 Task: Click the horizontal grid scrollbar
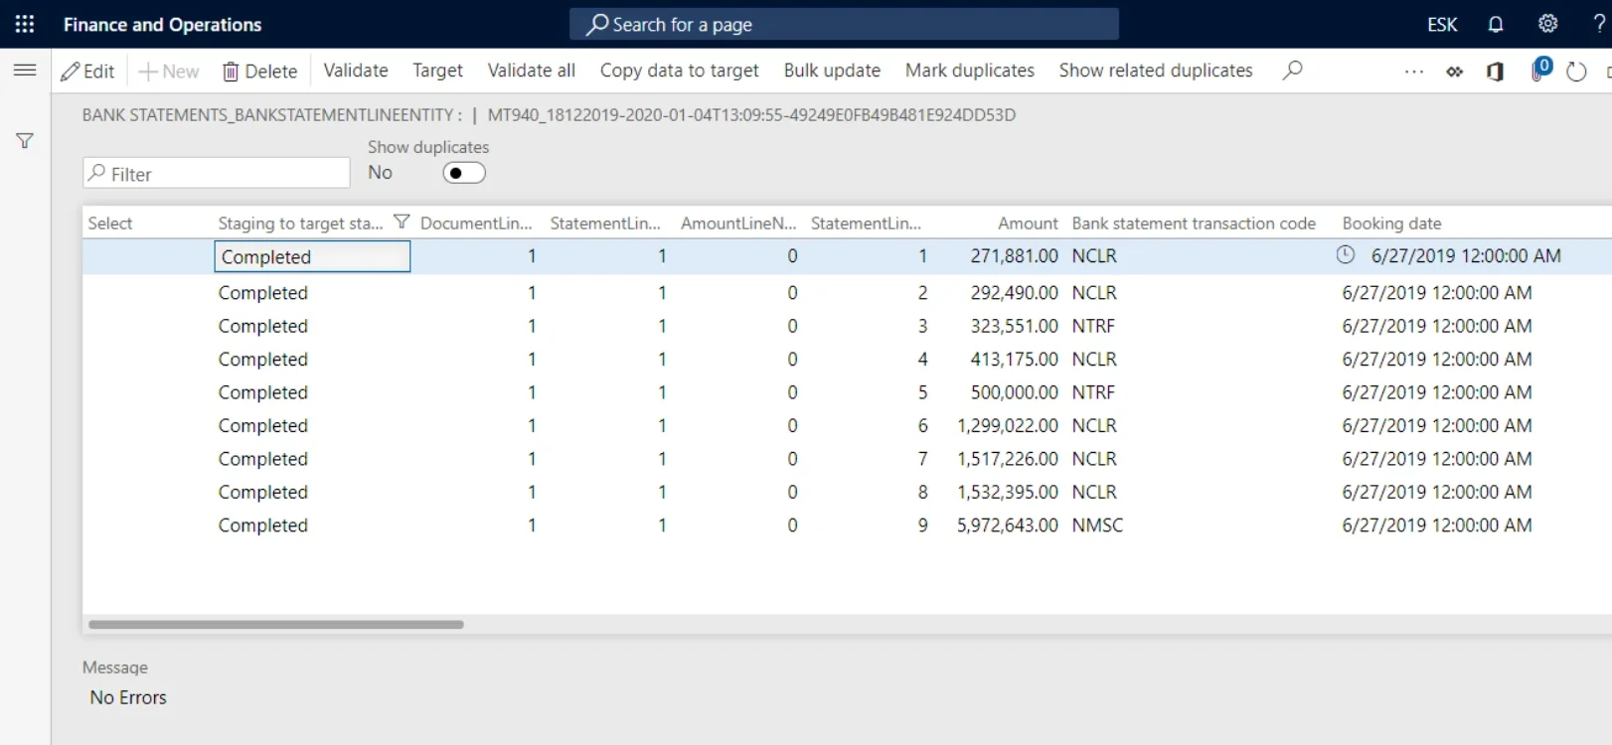pyautogui.click(x=276, y=625)
